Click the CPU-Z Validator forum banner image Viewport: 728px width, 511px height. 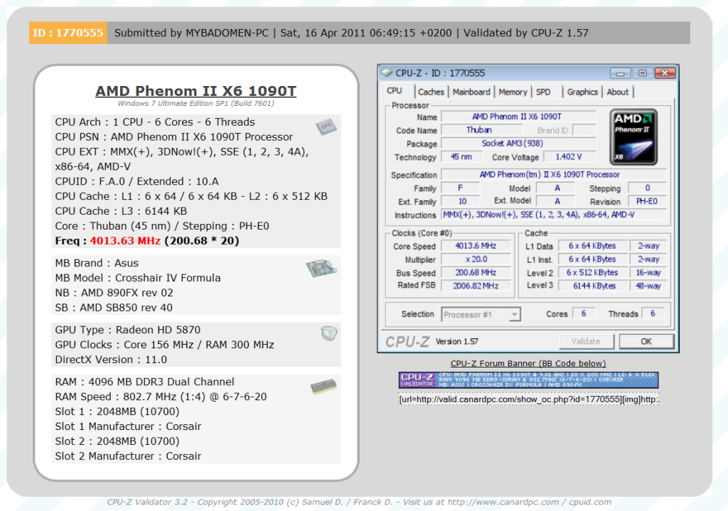click(528, 380)
